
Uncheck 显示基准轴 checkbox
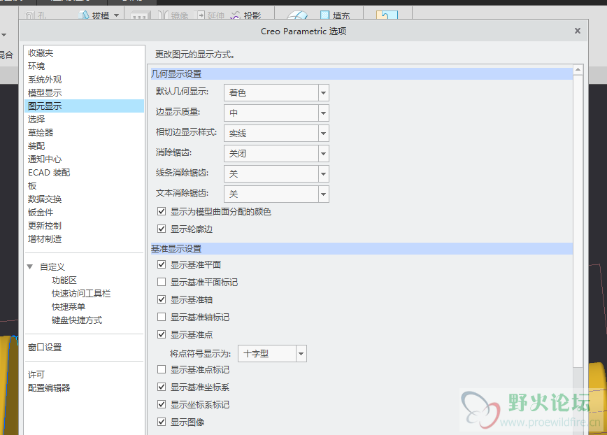pyautogui.click(x=162, y=299)
